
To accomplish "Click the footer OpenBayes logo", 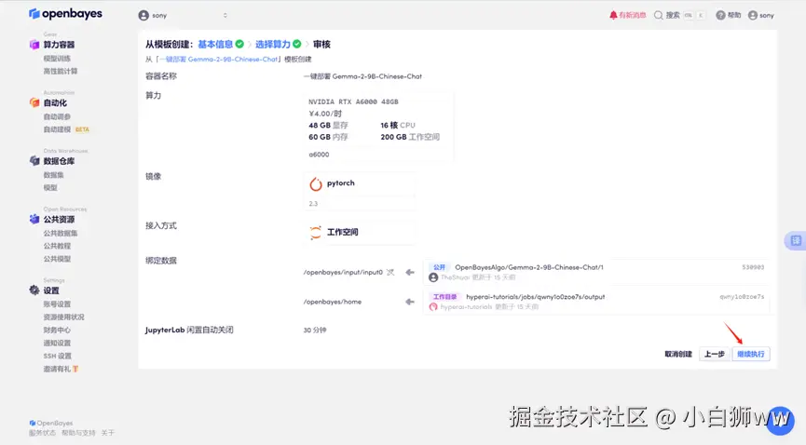I will coord(51,423).
